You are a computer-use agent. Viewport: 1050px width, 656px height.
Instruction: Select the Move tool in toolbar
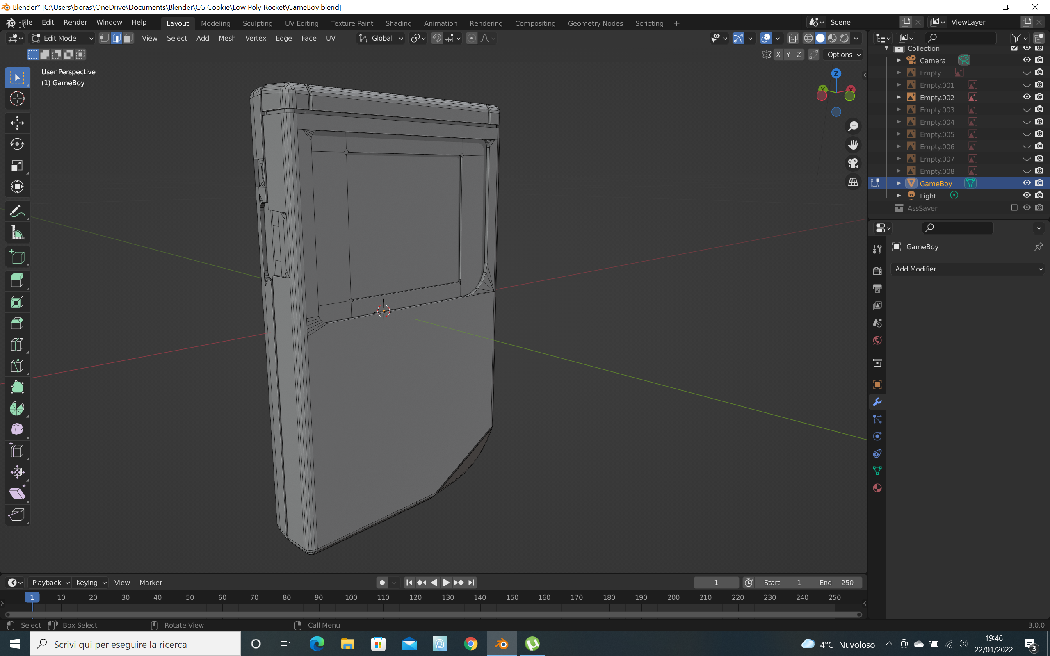coord(17,123)
